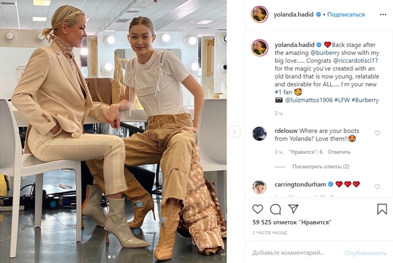This screenshot has height=263, width=393.
Task: Open yolanda.hadid profile picture in header
Action: coord(259,14)
